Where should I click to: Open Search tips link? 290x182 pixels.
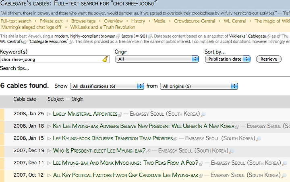click(x=14, y=68)
